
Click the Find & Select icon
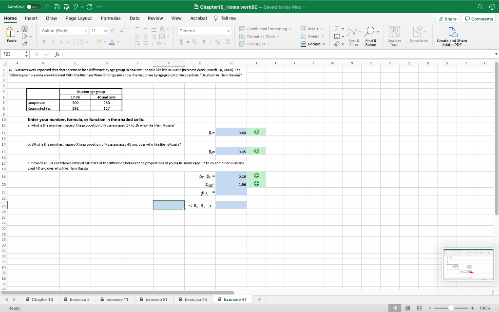[x=370, y=34]
